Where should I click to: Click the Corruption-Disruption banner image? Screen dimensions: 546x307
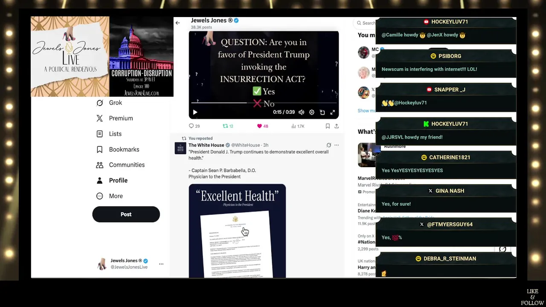click(x=142, y=57)
